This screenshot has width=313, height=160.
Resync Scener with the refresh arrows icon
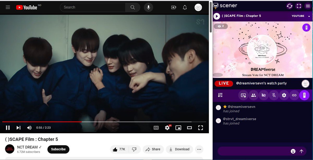pos(289,6)
